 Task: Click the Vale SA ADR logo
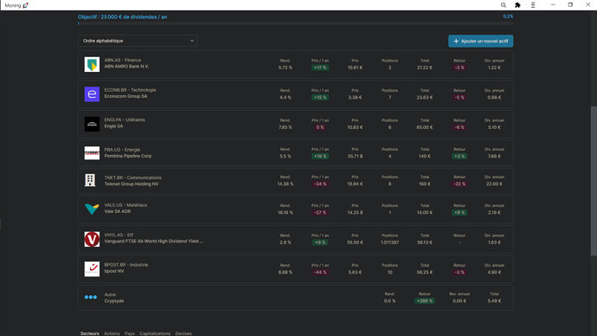[92, 209]
